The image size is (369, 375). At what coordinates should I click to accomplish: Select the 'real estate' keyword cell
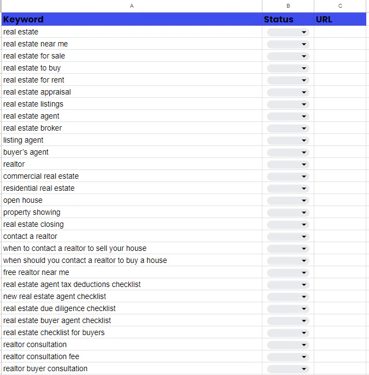coord(132,32)
